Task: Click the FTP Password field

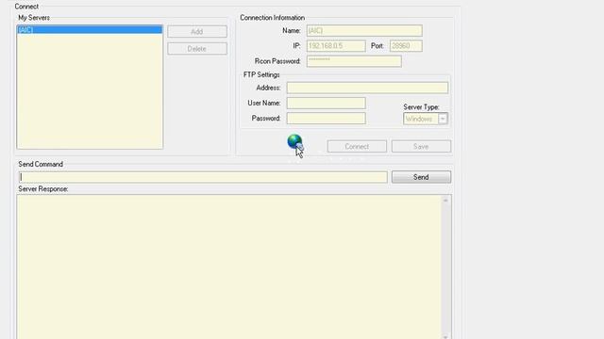Action: point(326,118)
